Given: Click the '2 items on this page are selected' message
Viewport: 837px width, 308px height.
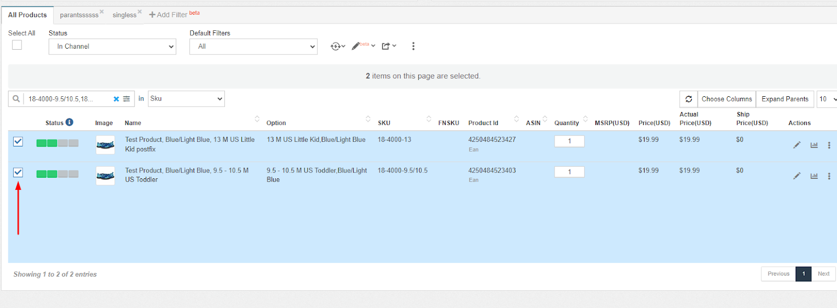Looking at the screenshot, I should pyautogui.click(x=423, y=76).
